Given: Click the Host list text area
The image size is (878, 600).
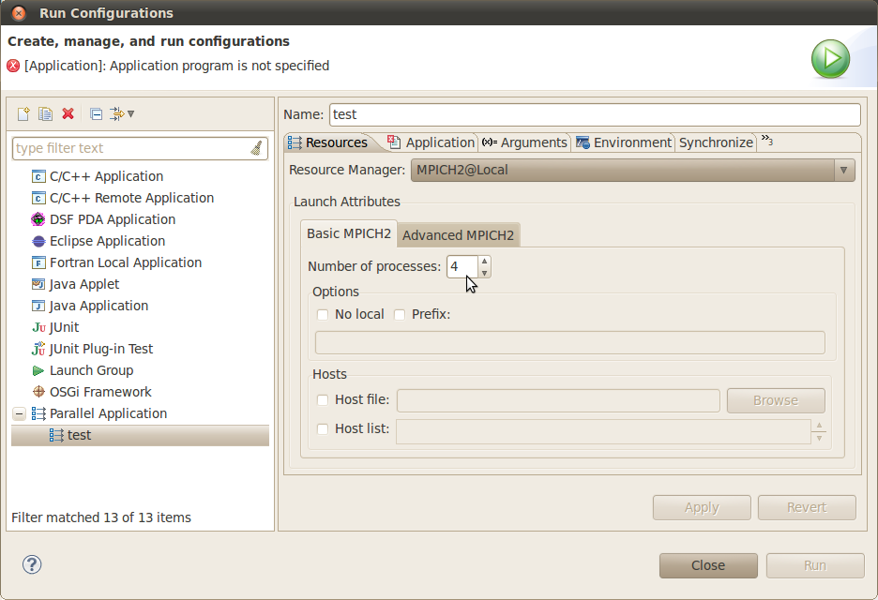Looking at the screenshot, I should (603, 431).
